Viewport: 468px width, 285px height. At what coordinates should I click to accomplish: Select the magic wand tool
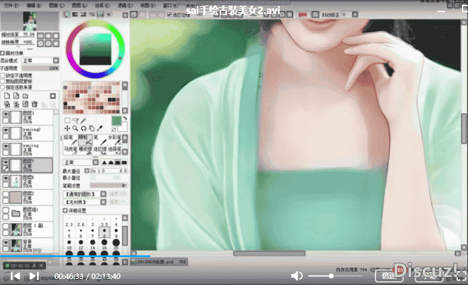coord(84,120)
